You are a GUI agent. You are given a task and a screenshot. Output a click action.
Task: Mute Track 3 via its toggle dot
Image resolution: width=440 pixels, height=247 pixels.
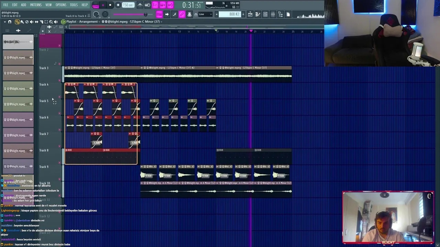pyautogui.click(x=59, y=80)
